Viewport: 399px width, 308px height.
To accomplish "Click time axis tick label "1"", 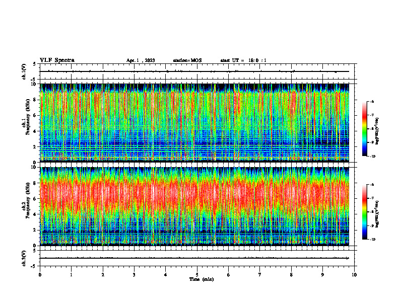I will coord(71,275).
